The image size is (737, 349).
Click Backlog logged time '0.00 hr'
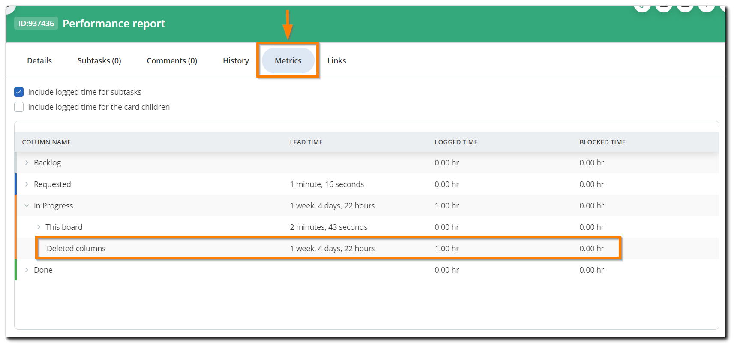[446, 162]
